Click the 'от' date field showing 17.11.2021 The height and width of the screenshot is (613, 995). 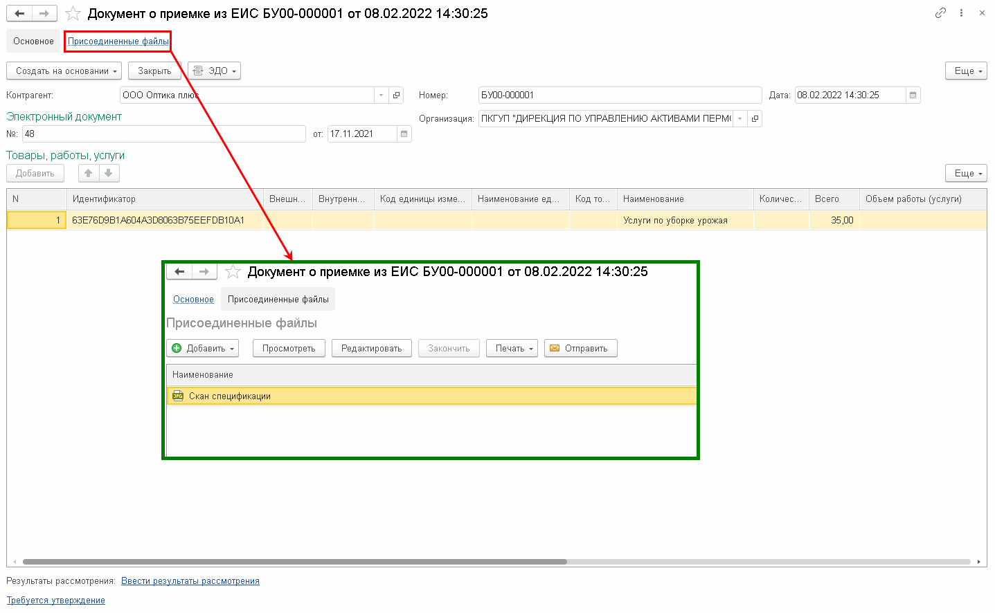point(362,134)
